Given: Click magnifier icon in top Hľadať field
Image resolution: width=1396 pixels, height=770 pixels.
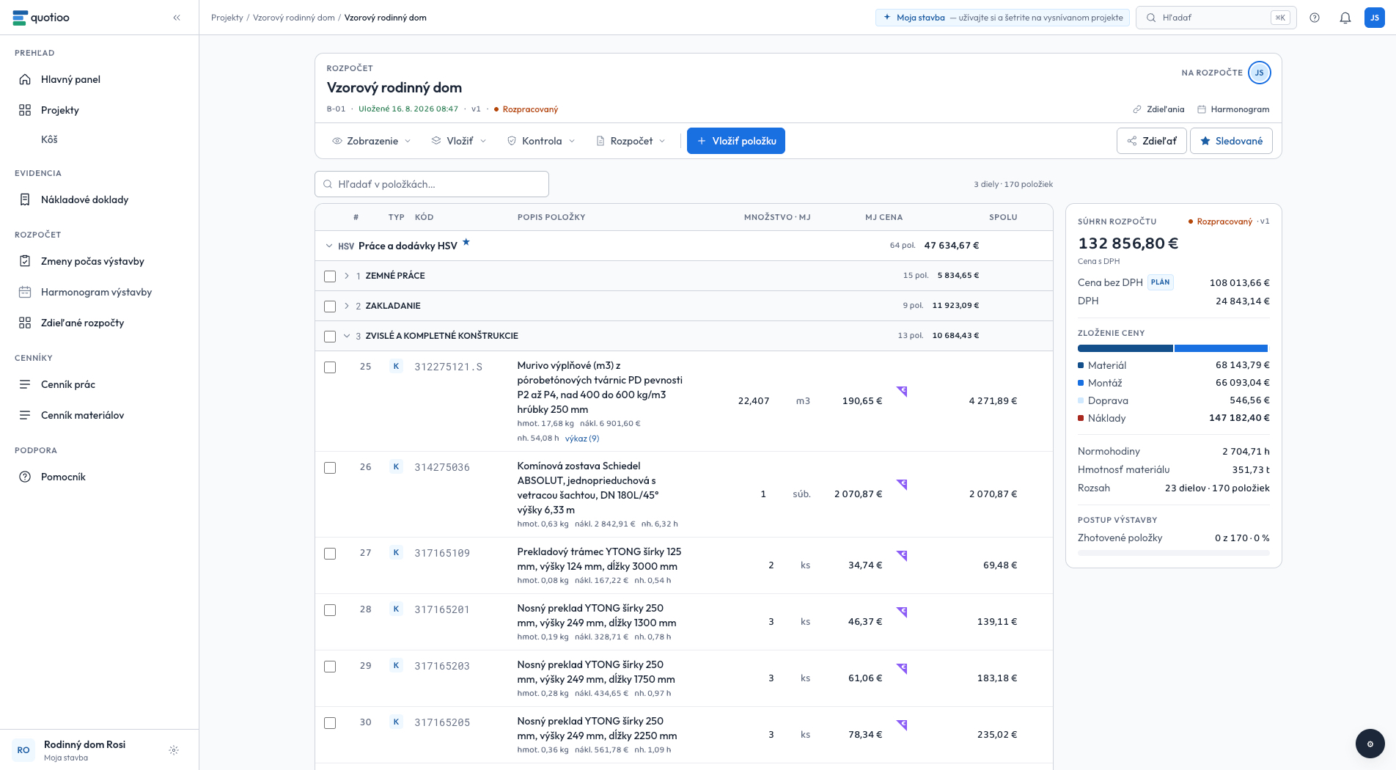Looking at the screenshot, I should pos(1151,18).
